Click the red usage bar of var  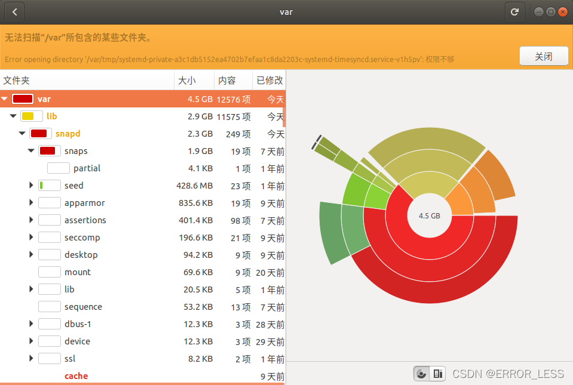[x=23, y=99]
